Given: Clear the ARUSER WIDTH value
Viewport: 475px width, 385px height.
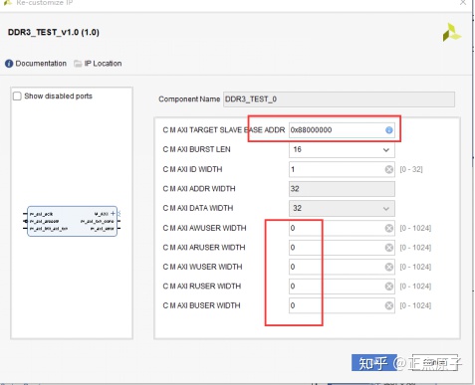Looking at the screenshot, I should click(388, 248).
